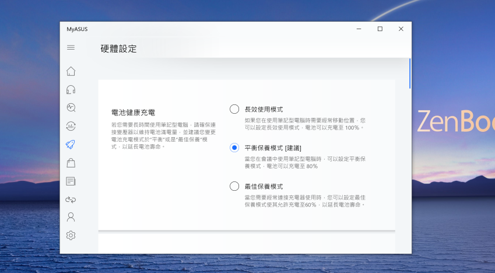495x273 pixels.
Task: Go to the Home icon in sidebar
Action: [x=71, y=71]
